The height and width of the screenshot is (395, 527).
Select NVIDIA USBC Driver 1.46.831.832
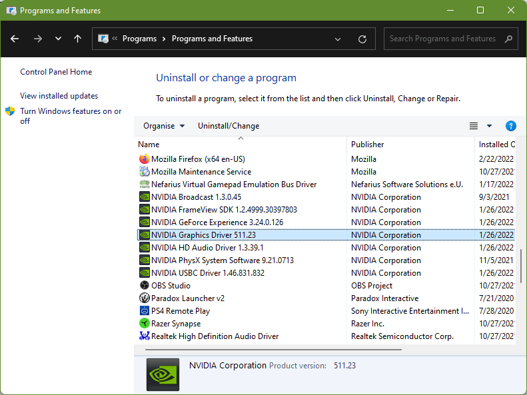208,272
